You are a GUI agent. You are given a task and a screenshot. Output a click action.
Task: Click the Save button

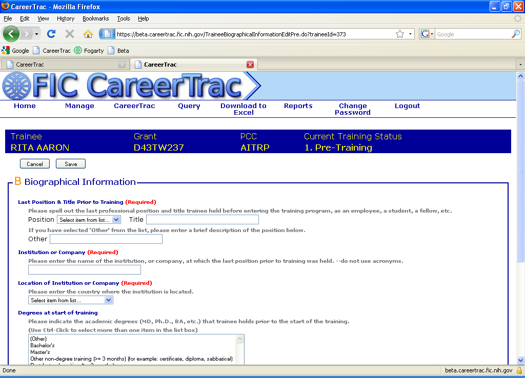click(x=71, y=164)
